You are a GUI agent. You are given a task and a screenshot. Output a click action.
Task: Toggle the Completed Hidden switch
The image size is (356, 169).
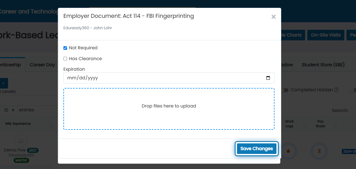click(x=286, y=90)
